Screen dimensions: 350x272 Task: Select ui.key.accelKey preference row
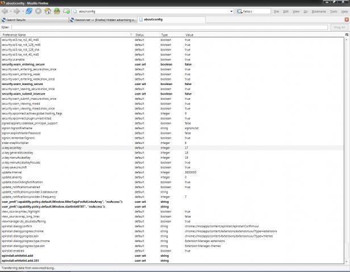172,148
